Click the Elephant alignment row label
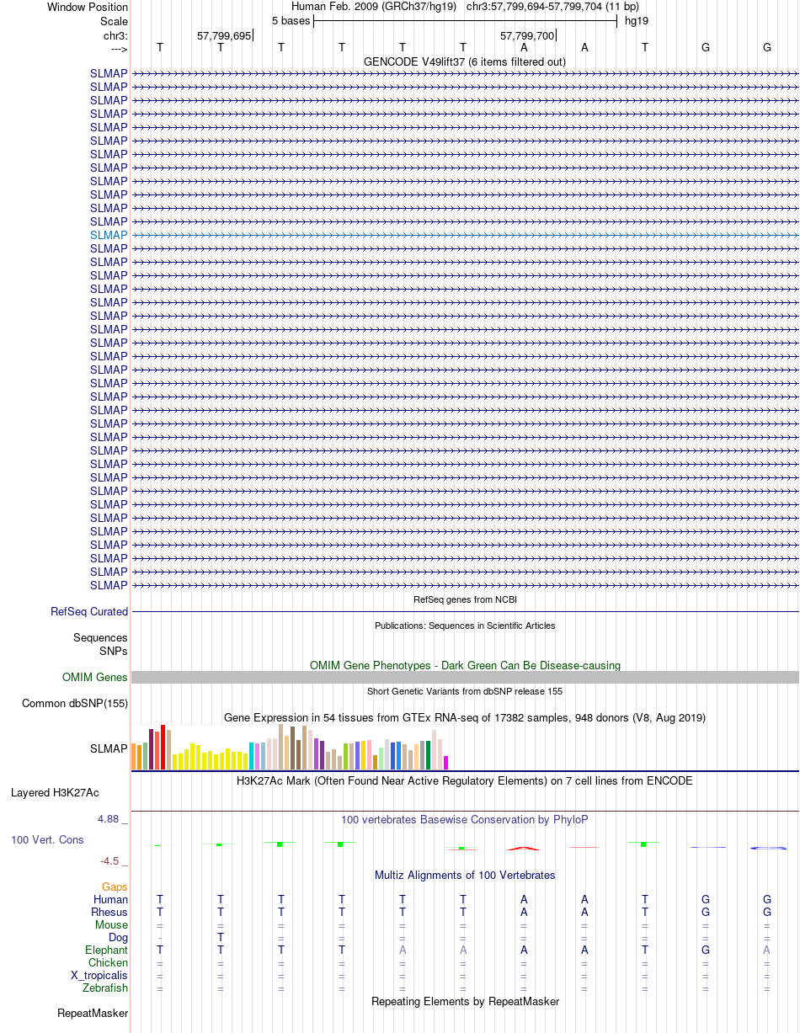Screen dimensions: 800x1033 pyautogui.click(x=106, y=950)
